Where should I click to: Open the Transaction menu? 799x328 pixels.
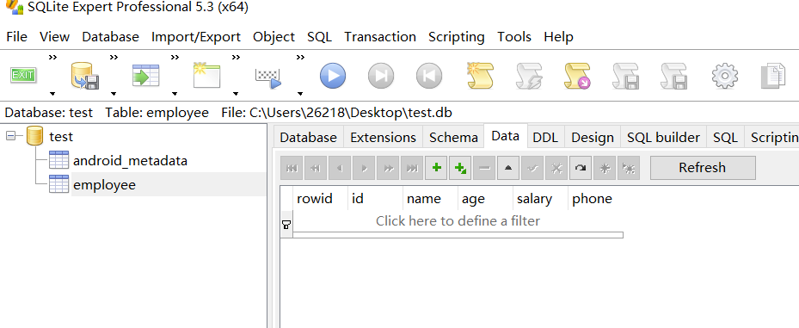tap(380, 37)
